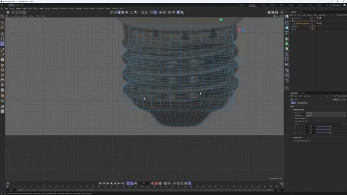
Task: Open the Mesh menu
Action: [41, 9]
